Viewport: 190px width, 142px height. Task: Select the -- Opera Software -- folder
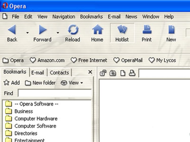[x=32, y=104]
